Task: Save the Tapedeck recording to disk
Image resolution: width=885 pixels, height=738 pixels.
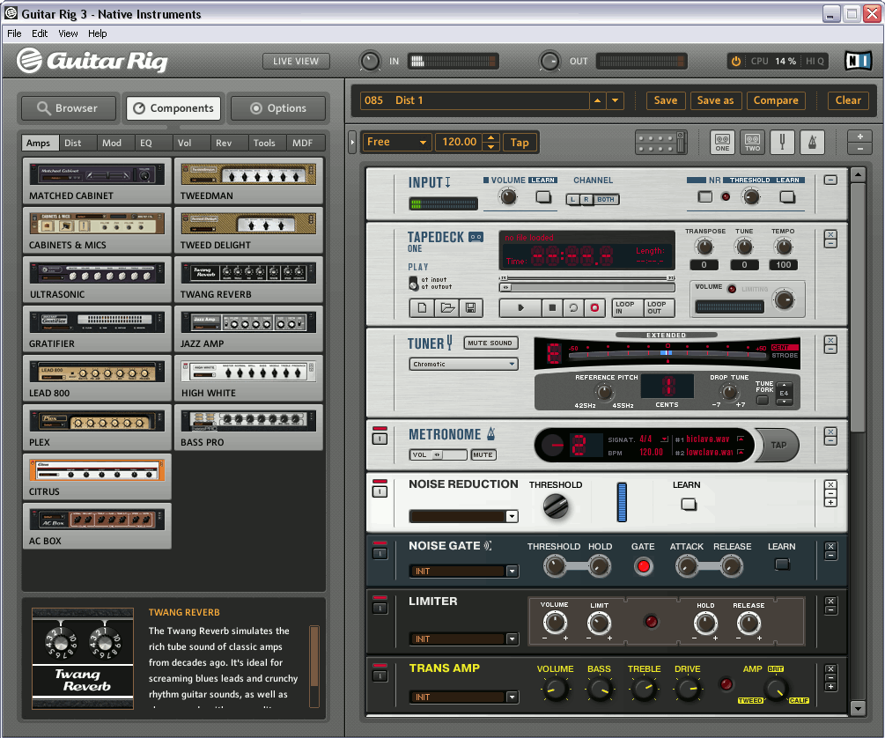Action: click(471, 307)
